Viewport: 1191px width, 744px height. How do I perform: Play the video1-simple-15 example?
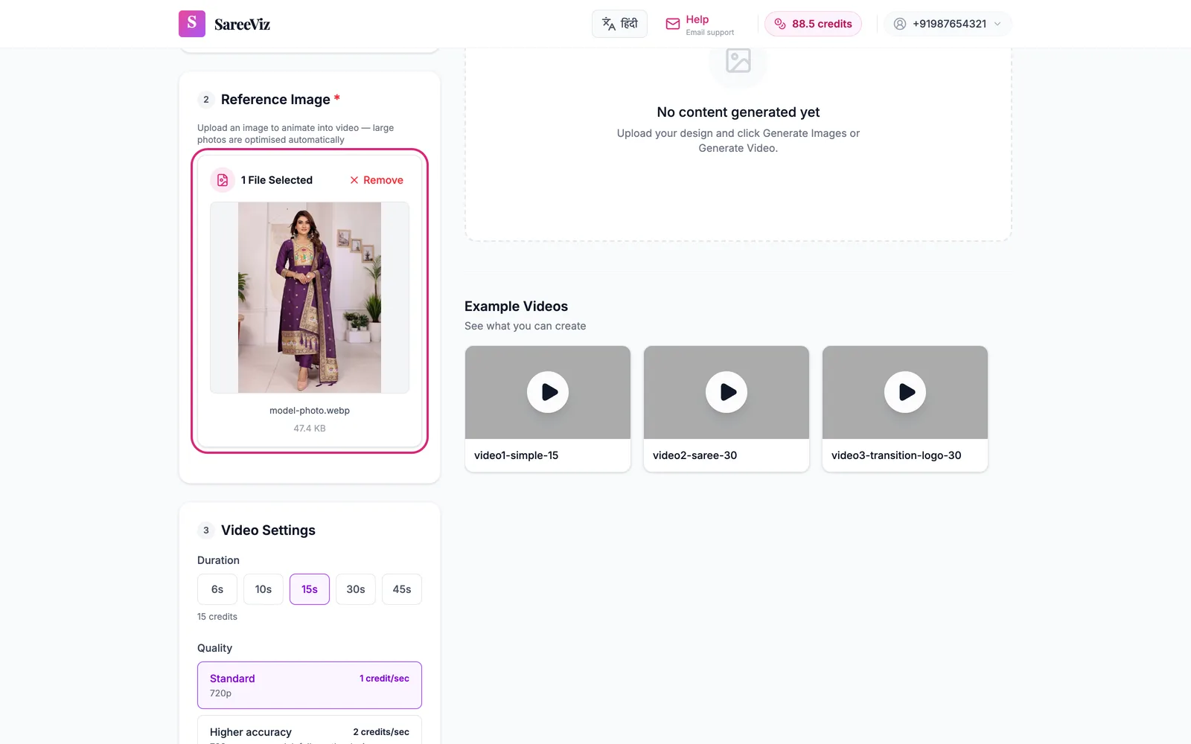pyautogui.click(x=548, y=392)
